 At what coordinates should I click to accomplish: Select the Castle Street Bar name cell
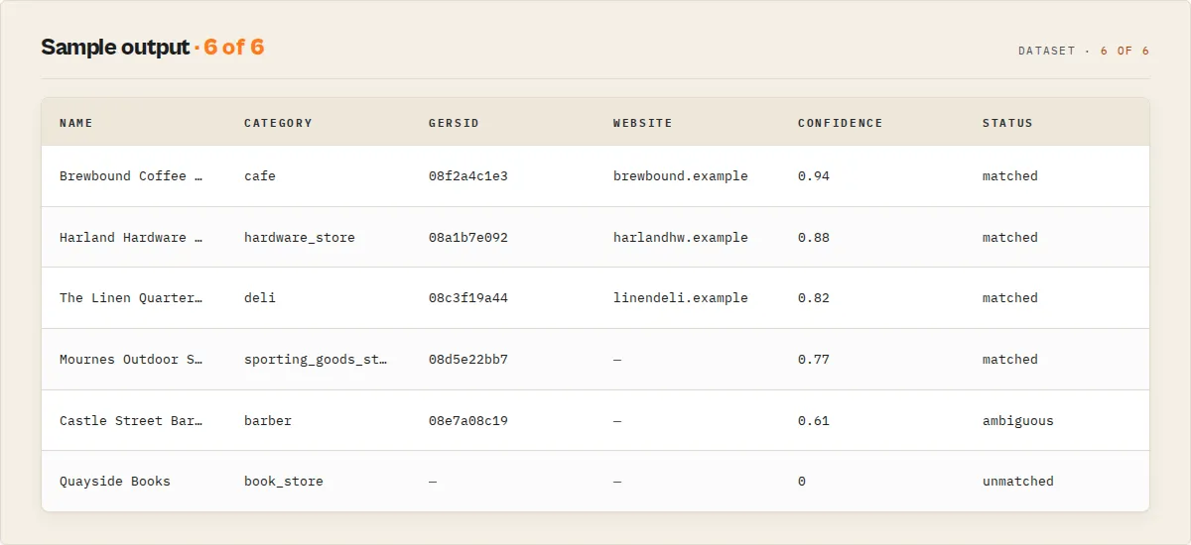(x=131, y=421)
